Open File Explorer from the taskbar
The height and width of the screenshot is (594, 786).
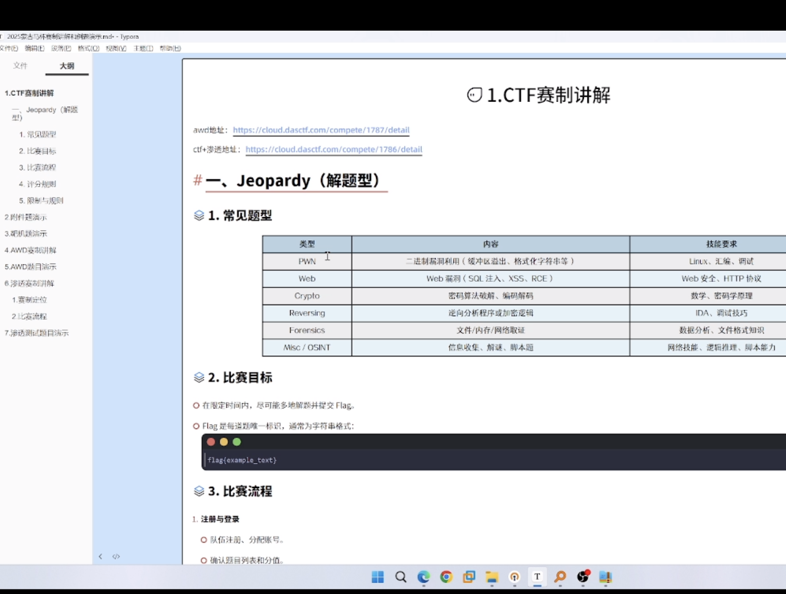click(492, 577)
